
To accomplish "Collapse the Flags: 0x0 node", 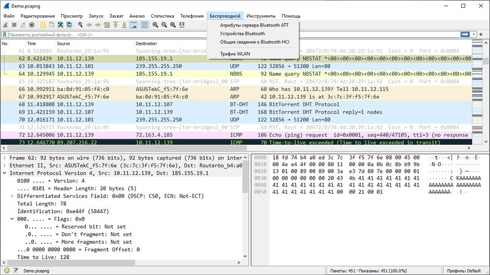I will tap(12, 219).
